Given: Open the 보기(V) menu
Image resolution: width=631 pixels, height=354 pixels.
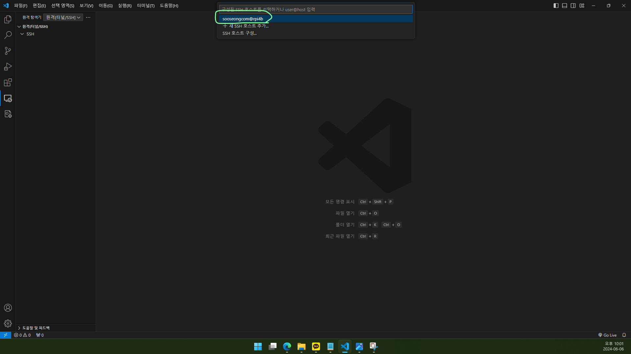Looking at the screenshot, I should point(86,6).
